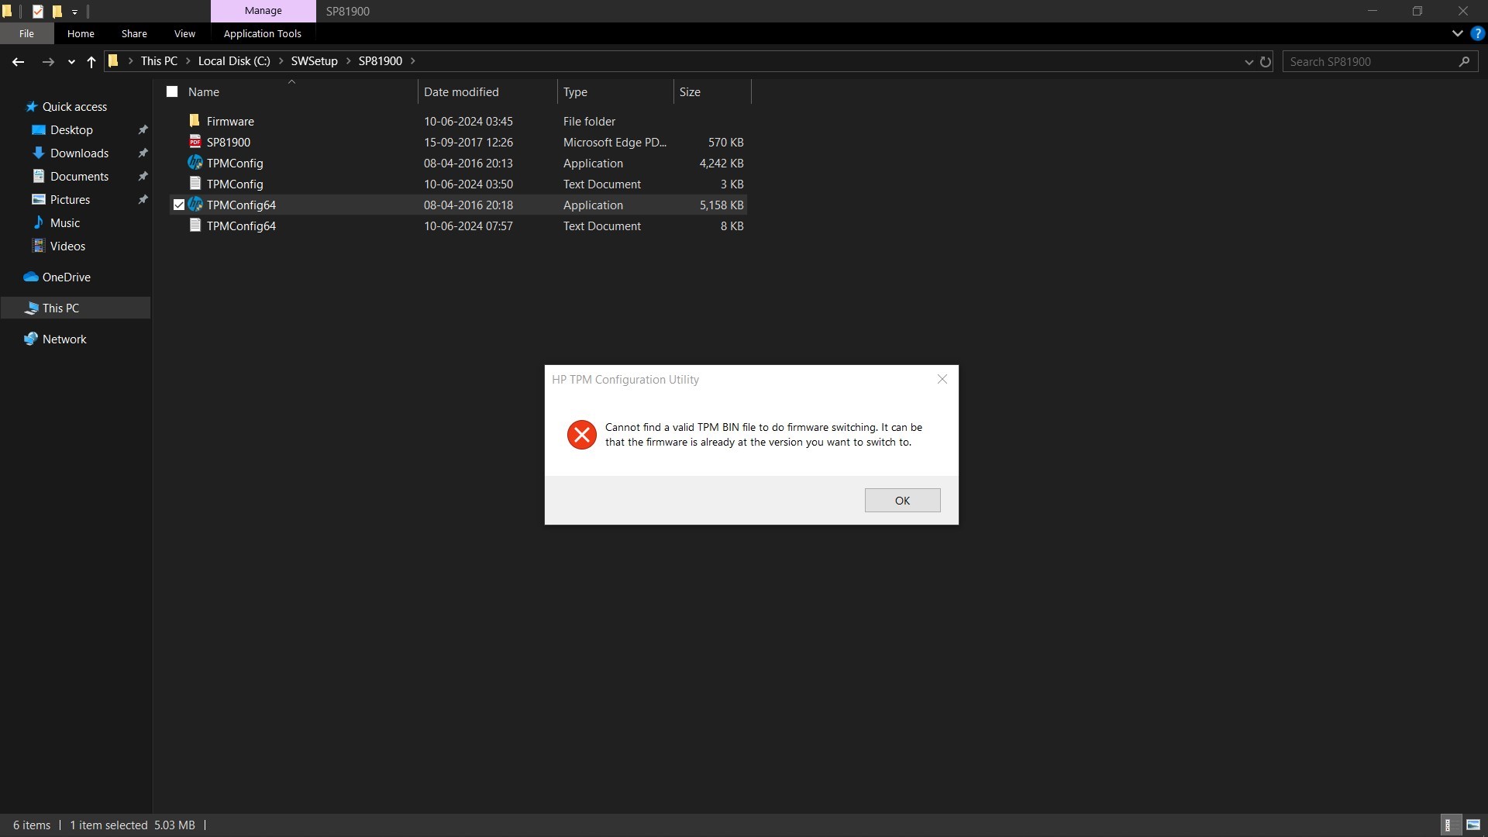The width and height of the screenshot is (1488, 837).
Task: Click the Firmware folder icon
Action: point(195,121)
